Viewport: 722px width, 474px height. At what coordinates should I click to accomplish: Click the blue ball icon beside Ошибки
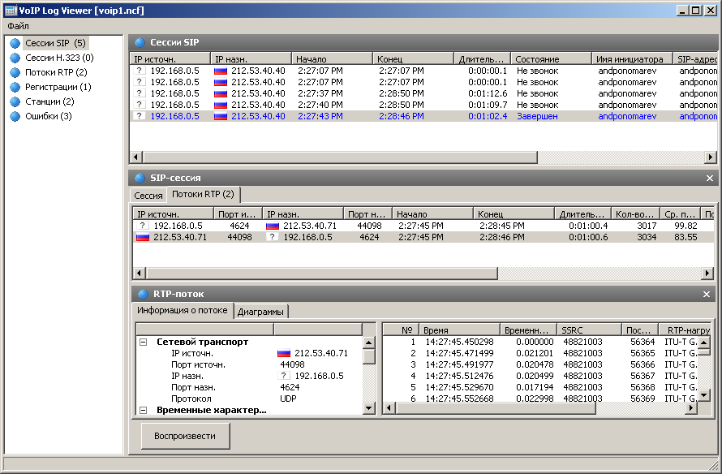coord(15,117)
